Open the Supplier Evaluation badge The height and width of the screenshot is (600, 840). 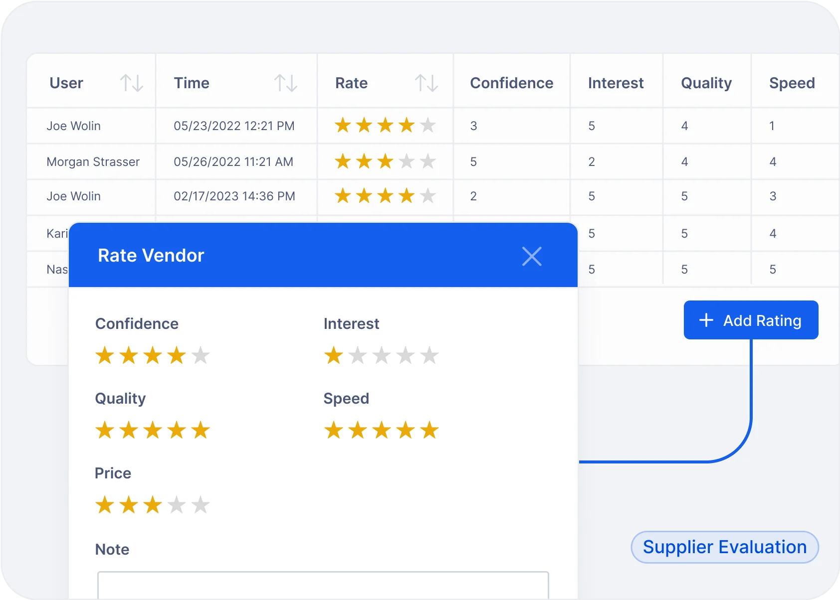[x=724, y=547]
